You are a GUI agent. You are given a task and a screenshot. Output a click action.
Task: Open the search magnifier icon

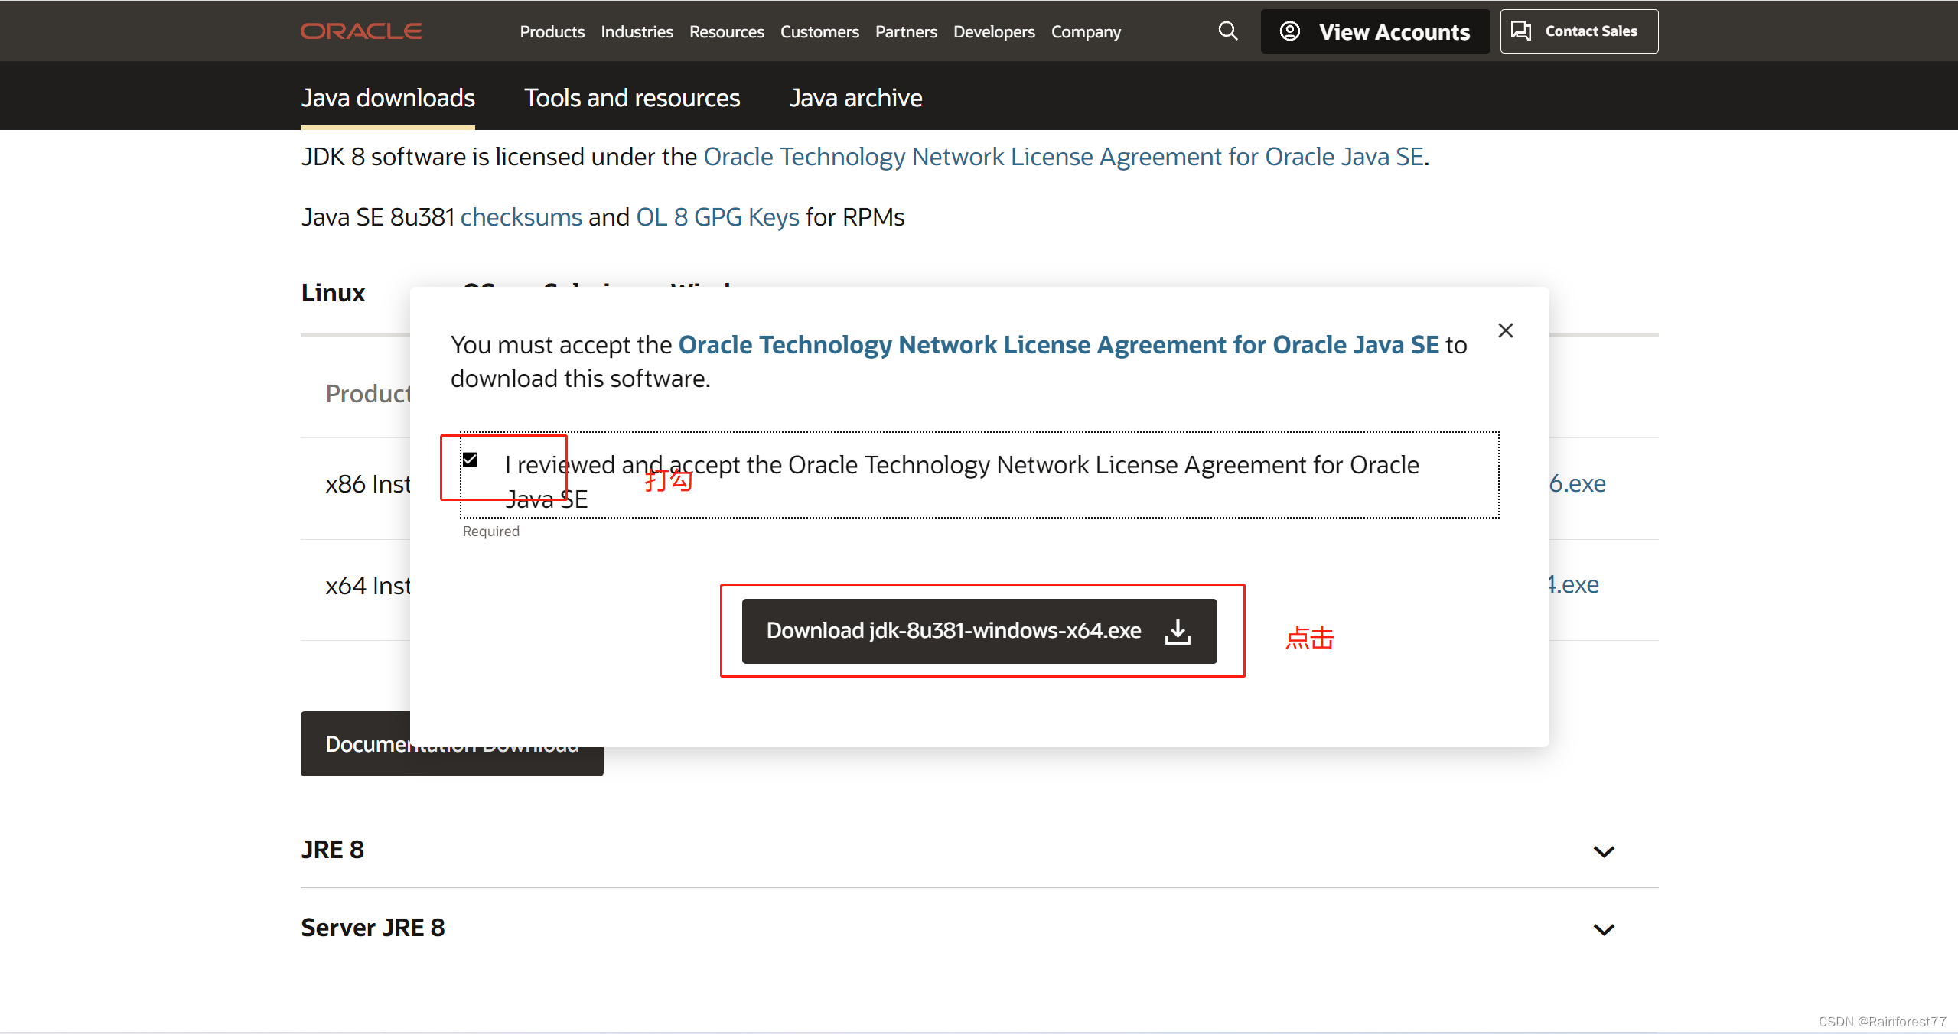pyautogui.click(x=1227, y=31)
